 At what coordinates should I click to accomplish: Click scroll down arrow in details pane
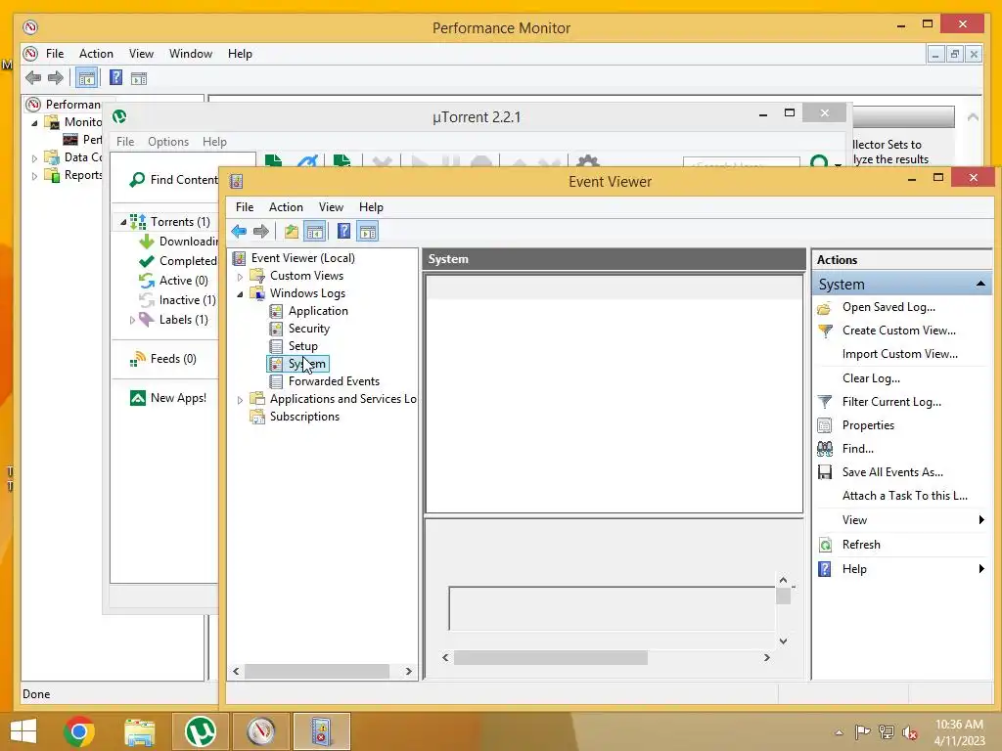(x=783, y=641)
